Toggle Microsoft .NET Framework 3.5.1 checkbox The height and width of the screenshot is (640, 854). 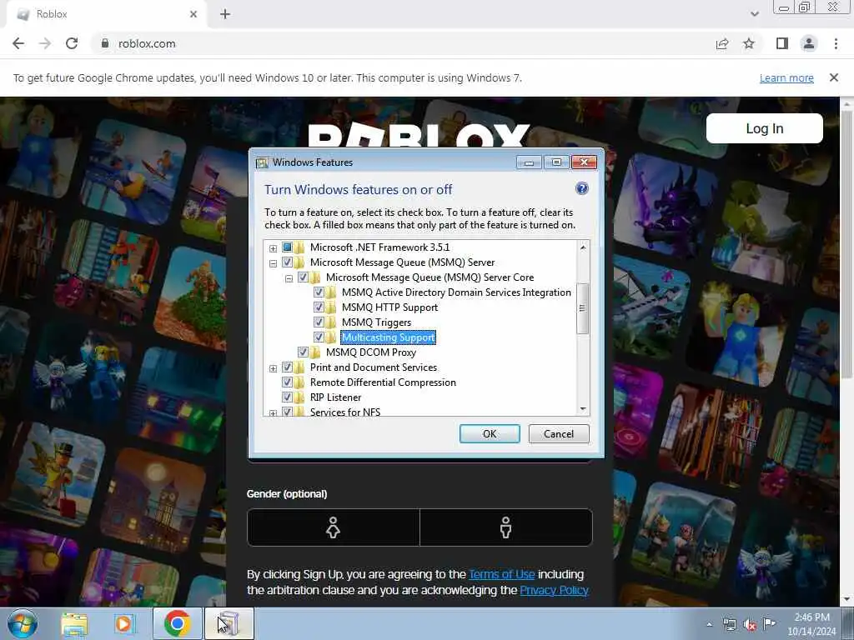pos(287,247)
